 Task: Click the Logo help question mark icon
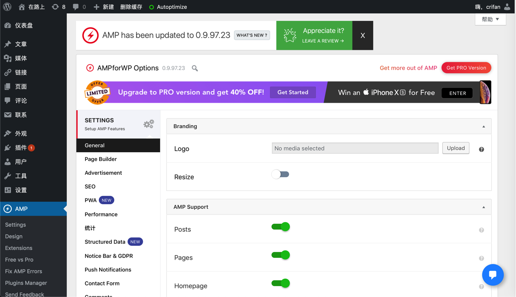pos(481,149)
